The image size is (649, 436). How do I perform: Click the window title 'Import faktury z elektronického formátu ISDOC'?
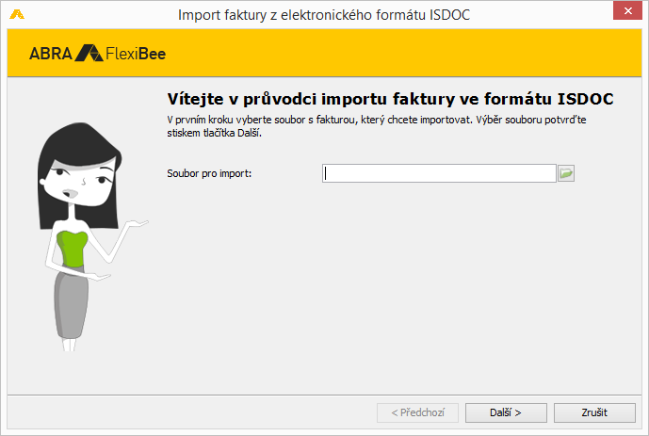click(x=324, y=15)
